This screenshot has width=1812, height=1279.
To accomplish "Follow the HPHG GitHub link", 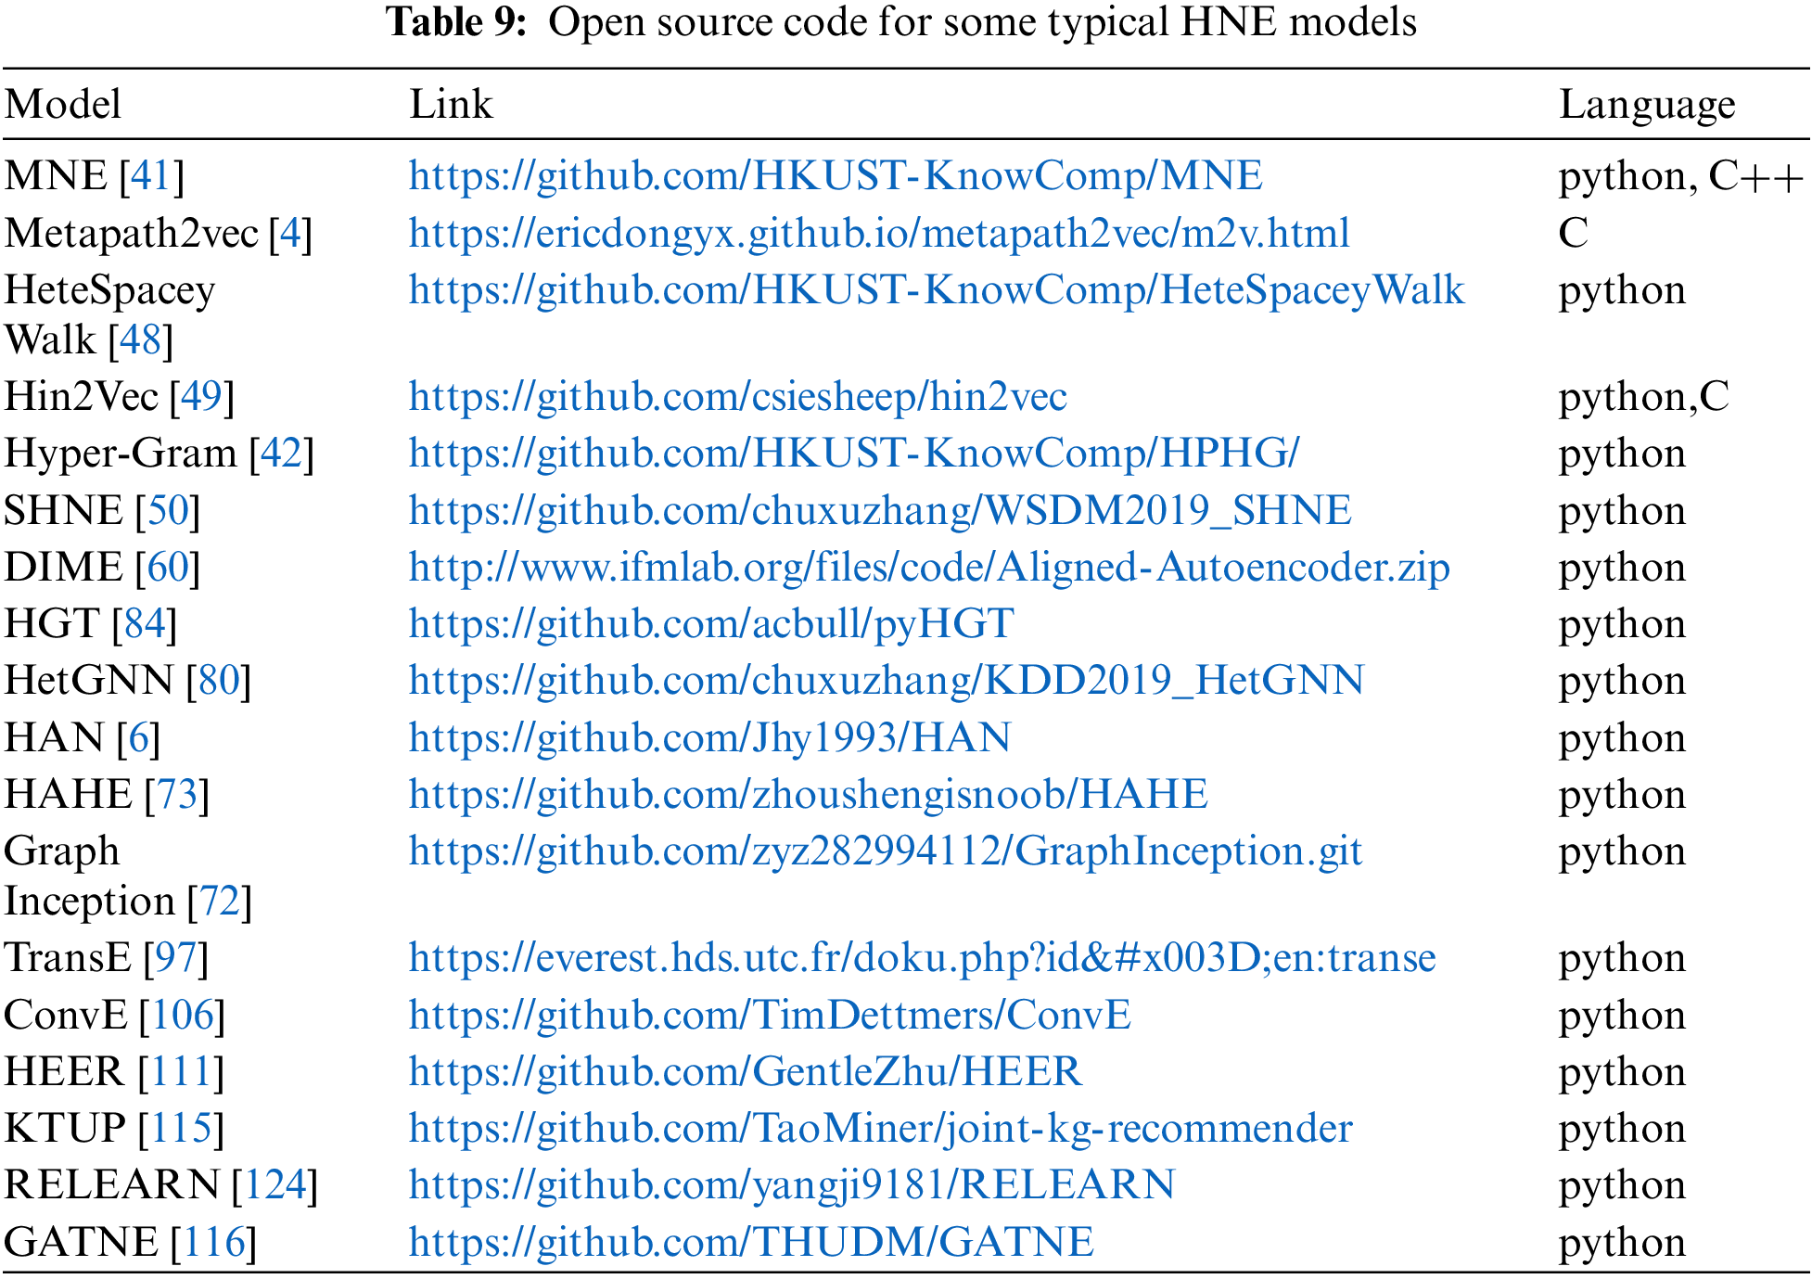I will coord(853,454).
